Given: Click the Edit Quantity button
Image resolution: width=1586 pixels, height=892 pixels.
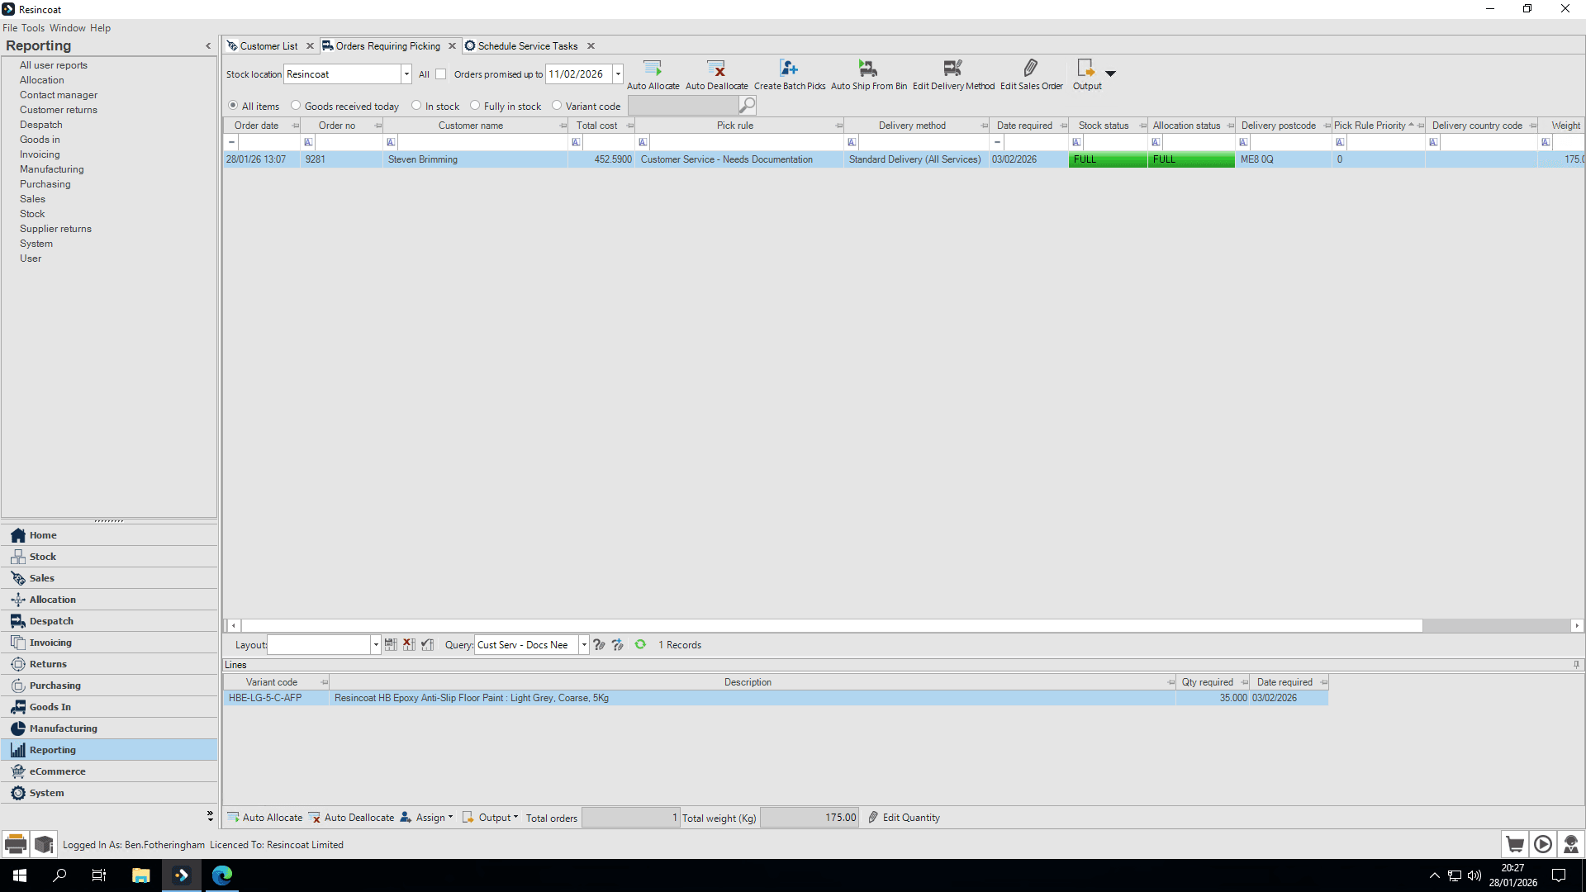Looking at the screenshot, I should pyautogui.click(x=904, y=817).
